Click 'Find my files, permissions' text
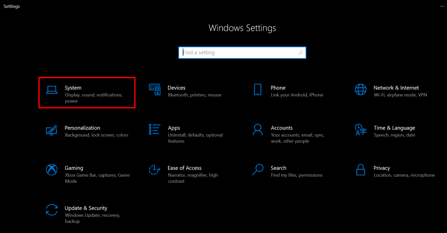 pyautogui.click(x=297, y=175)
